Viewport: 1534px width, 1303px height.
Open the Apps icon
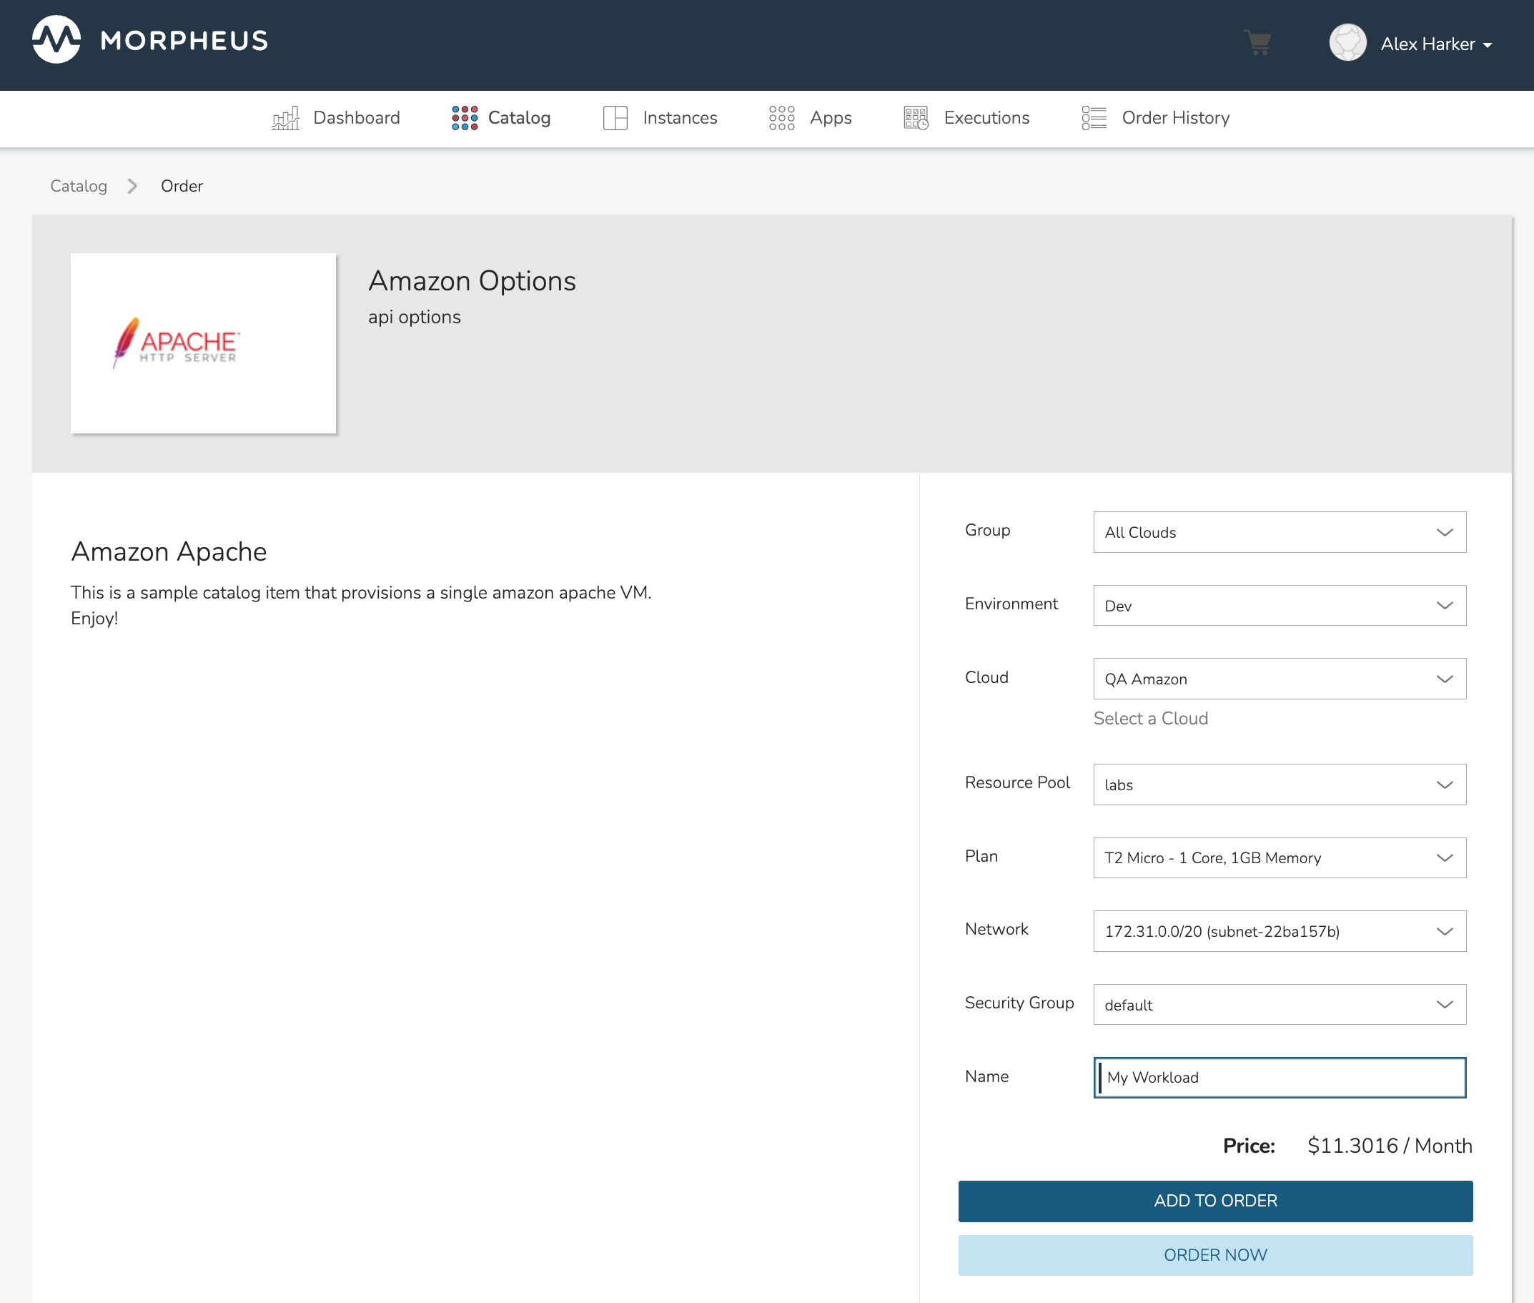point(782,117)
